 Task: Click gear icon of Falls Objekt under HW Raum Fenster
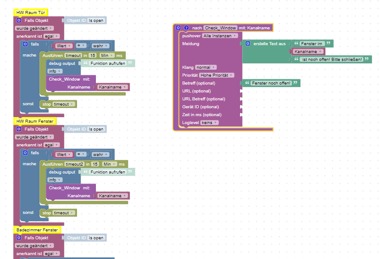19,129
